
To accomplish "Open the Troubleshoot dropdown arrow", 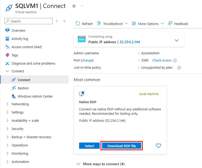I will pos(126,24).
